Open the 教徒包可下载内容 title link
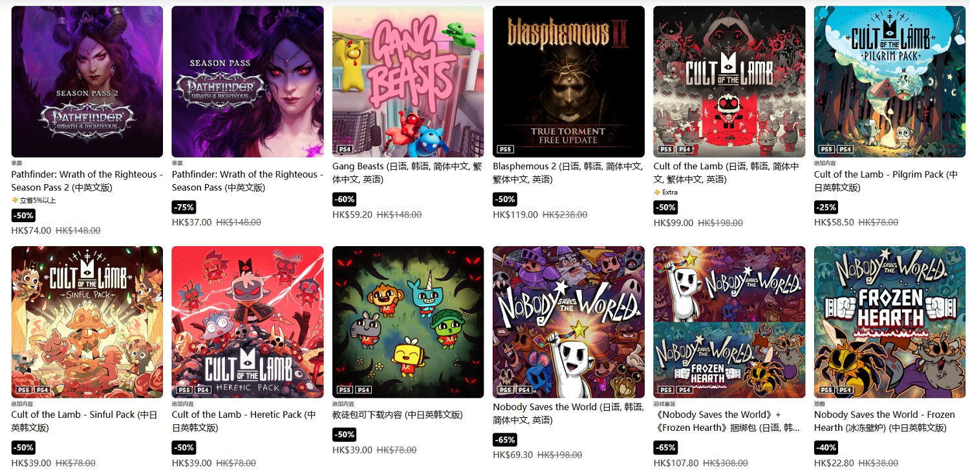970x476 pixels. [398, 415]
